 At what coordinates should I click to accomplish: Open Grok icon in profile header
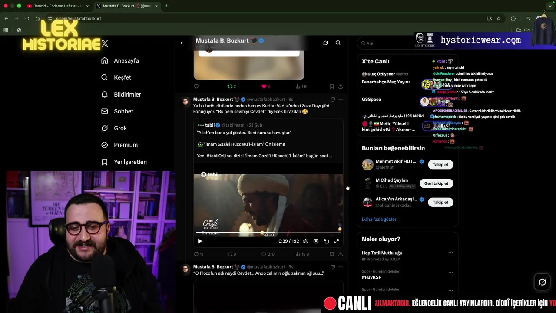pyautogui.click(x=325, y=43)
